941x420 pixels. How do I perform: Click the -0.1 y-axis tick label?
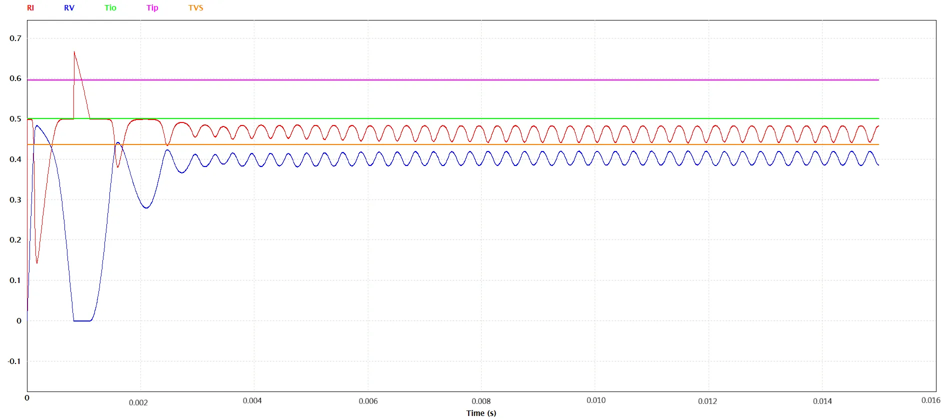coord(14,361)
